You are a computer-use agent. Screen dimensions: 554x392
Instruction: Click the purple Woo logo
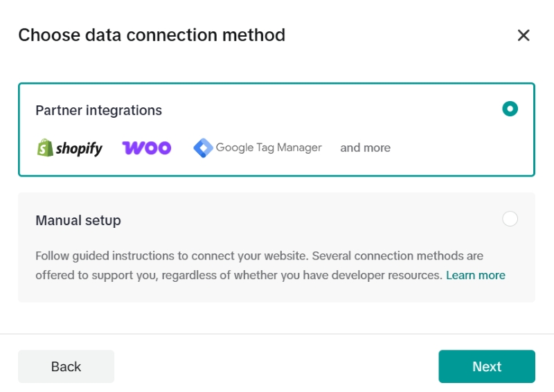[x=147, y=148]
